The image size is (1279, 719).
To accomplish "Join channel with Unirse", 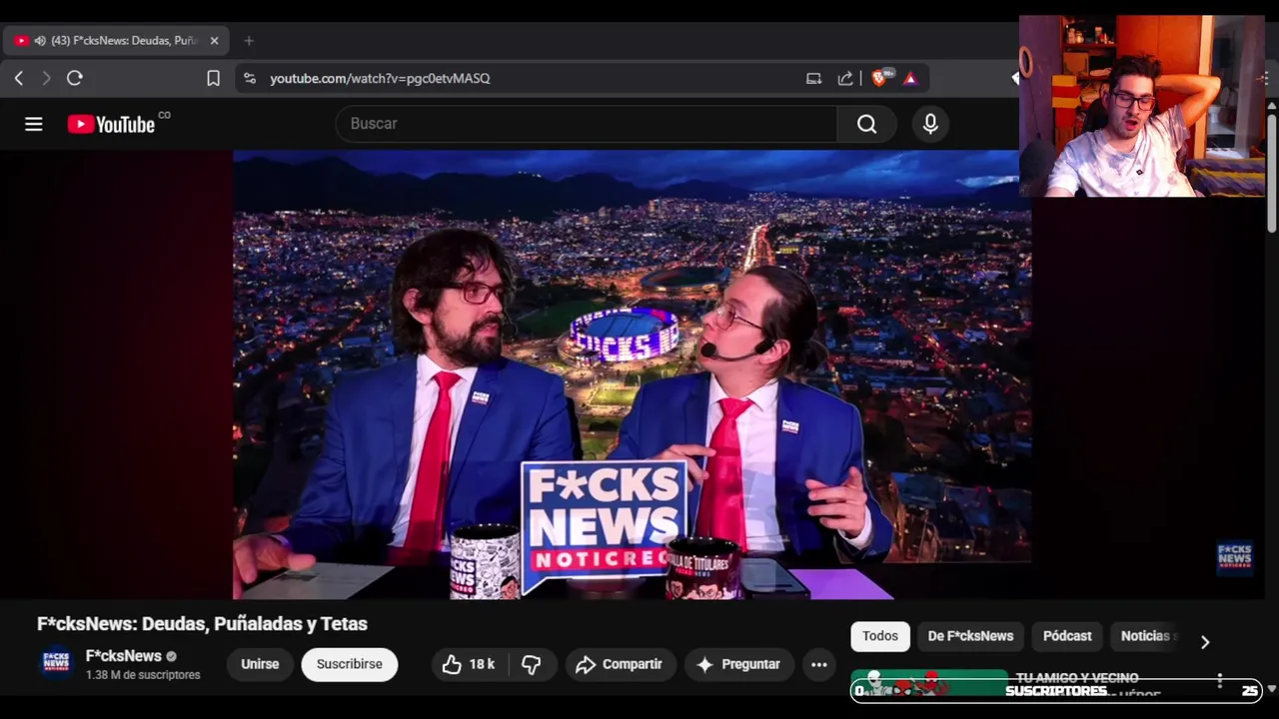I will 260,664.
